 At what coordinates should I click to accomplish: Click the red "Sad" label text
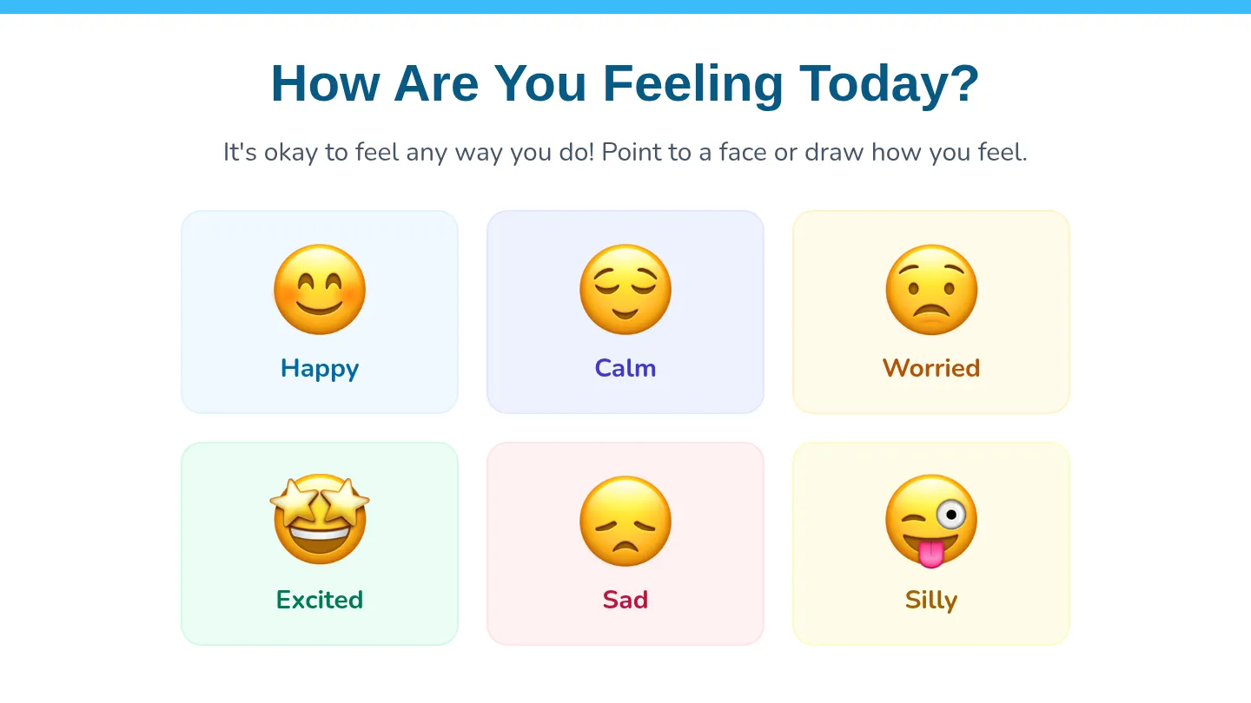[625, 600]
